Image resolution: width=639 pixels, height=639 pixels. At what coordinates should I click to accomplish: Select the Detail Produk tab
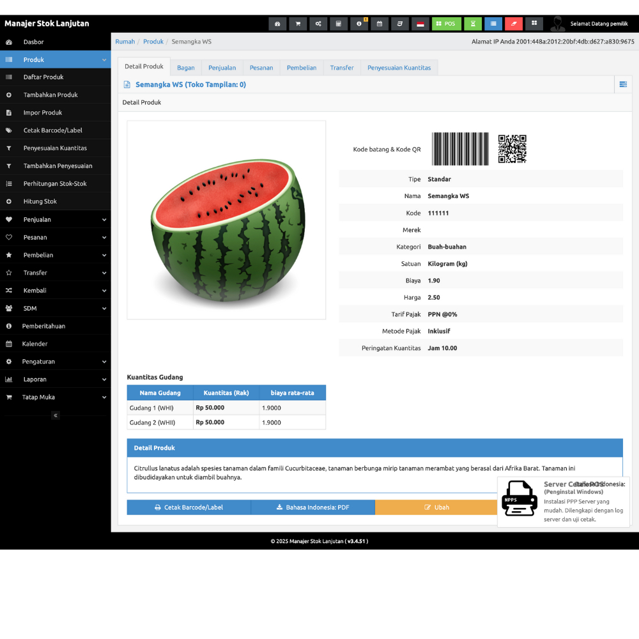(x=144, y=66)
